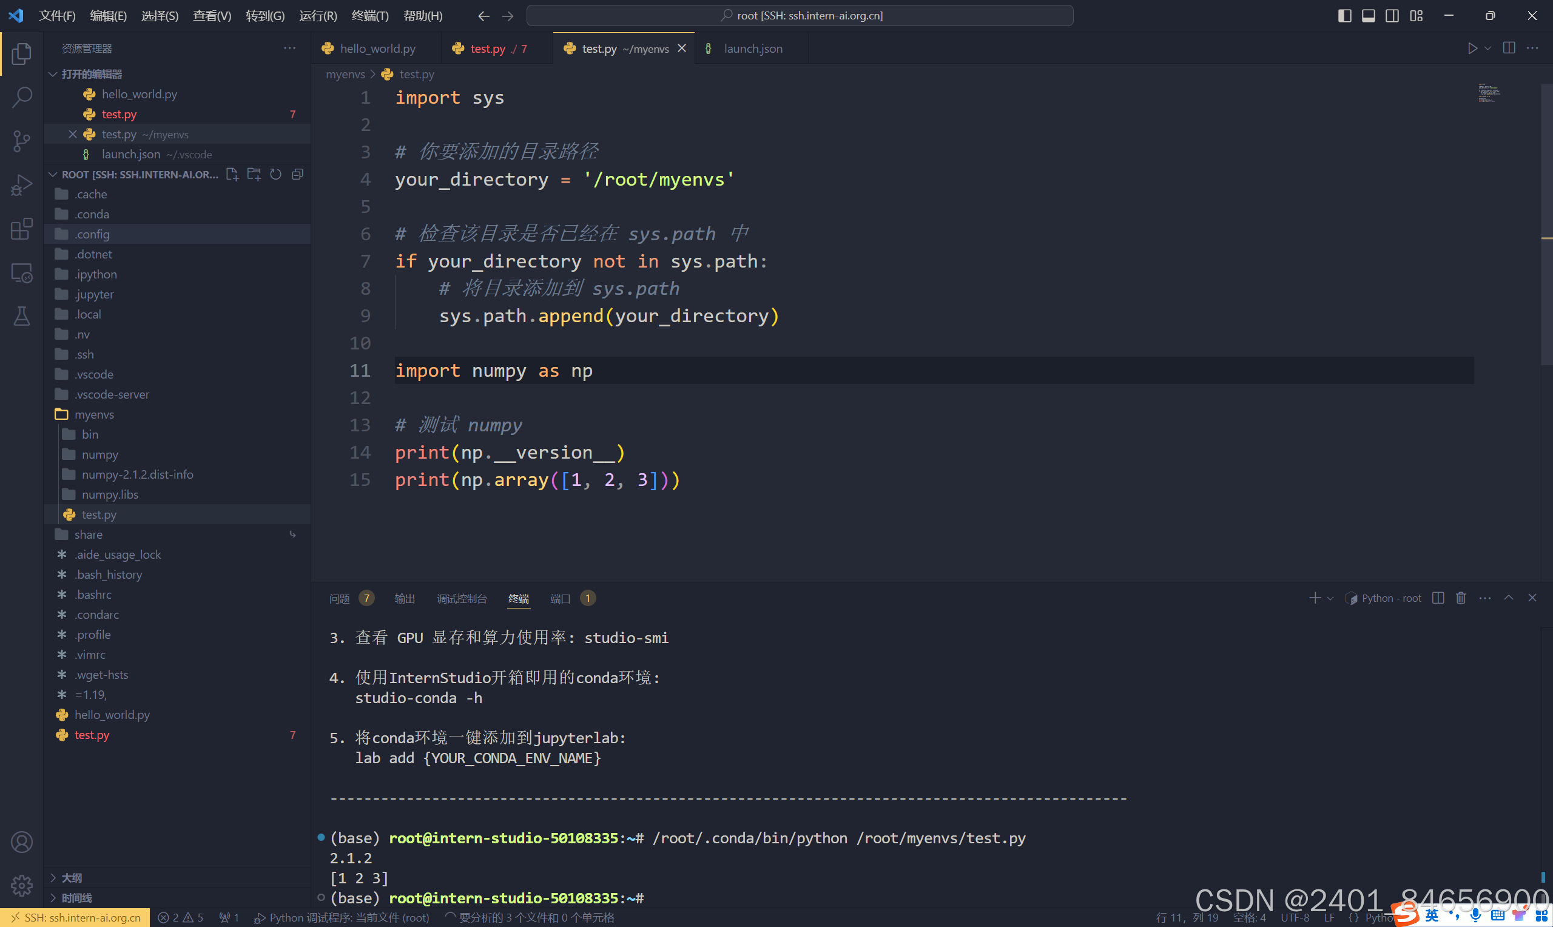Open the run button dropdown arrow
This screenshot has width=1553, height=927.
pos(1488,49)
